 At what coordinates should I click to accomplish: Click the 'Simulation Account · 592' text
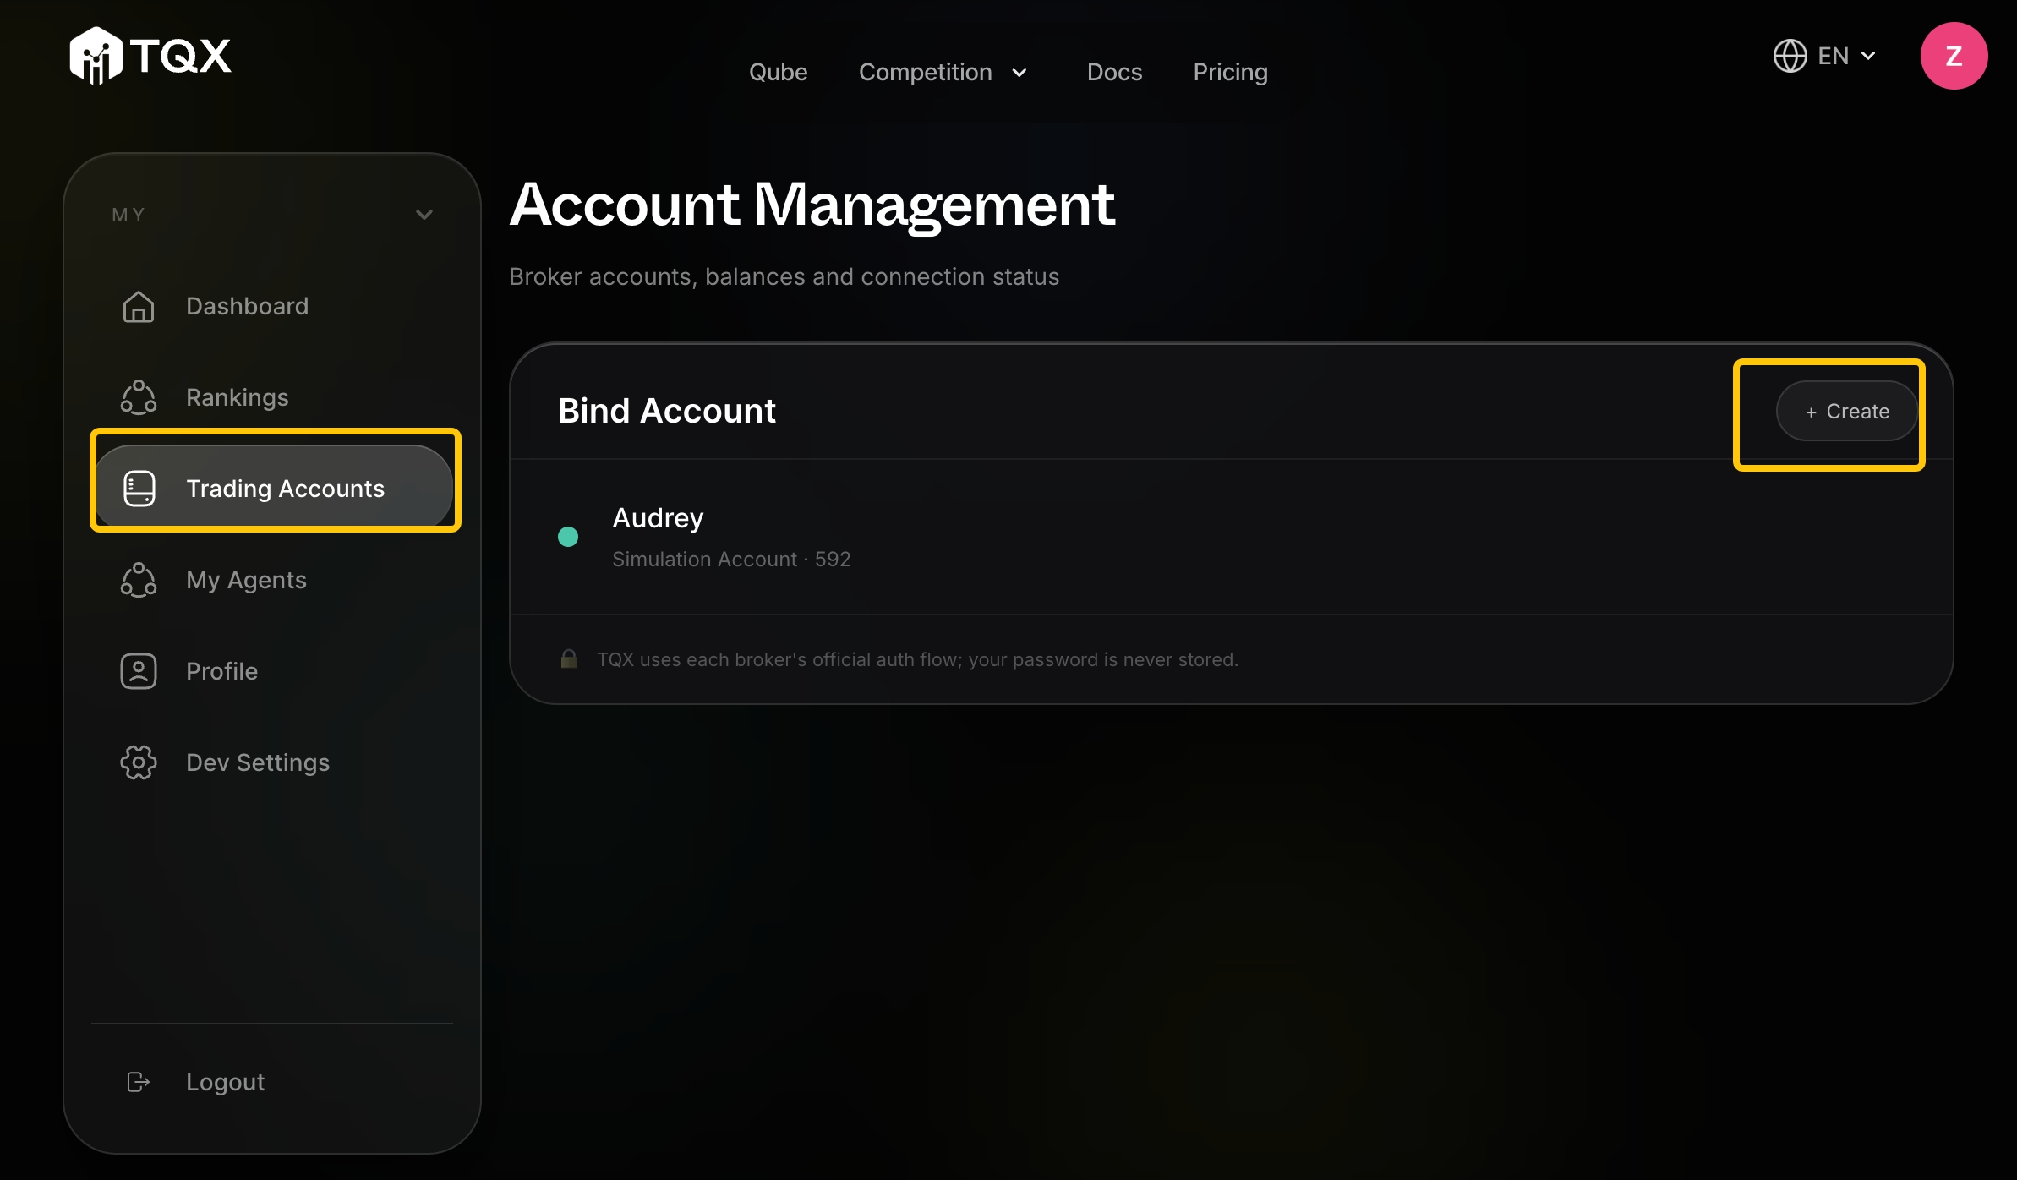pyautogui.click(x=731, y=559)
